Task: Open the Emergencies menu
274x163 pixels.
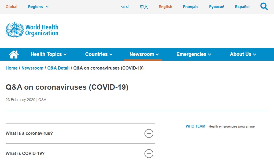Action: click(x=194, y=54)
